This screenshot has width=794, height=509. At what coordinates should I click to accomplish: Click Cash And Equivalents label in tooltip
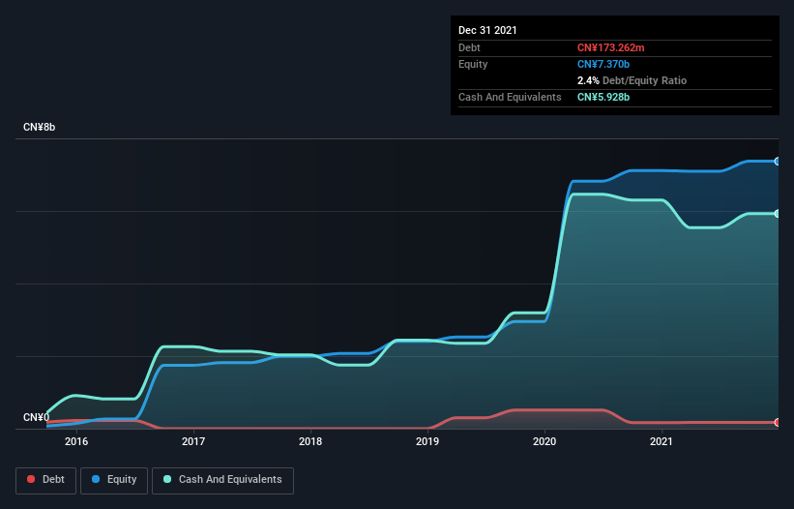point(510,97)
